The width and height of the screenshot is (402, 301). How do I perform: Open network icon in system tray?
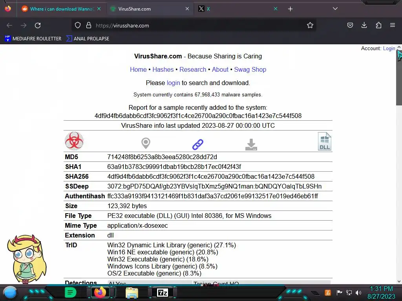coord(349,292)
